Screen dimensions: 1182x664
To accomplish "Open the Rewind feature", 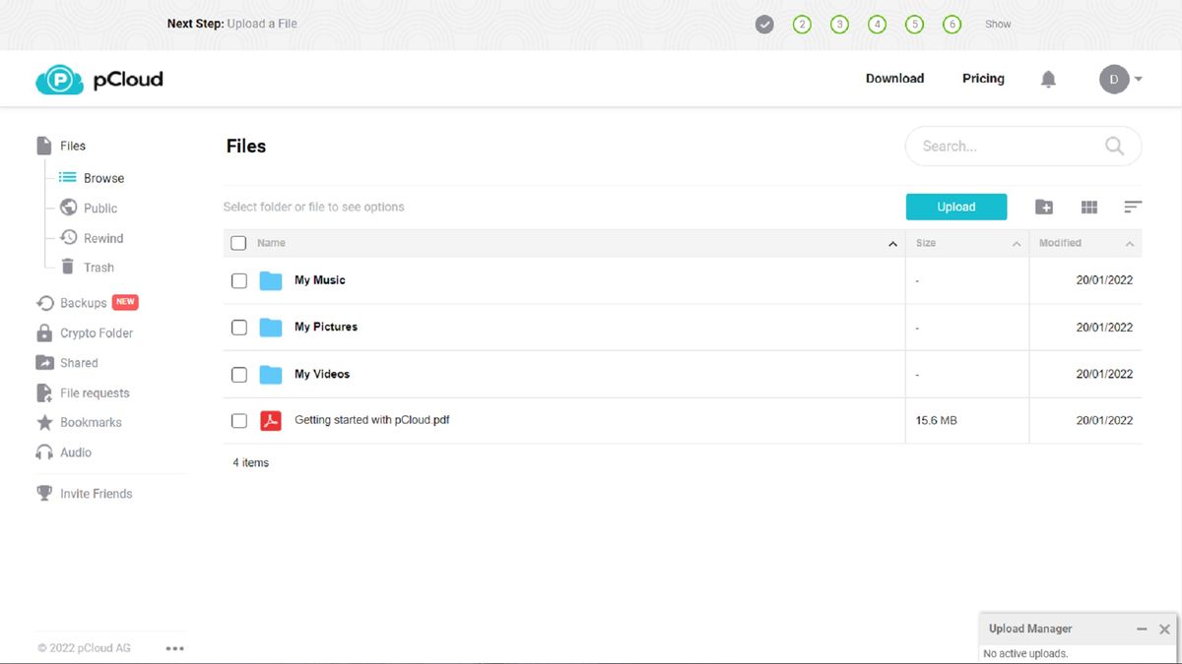I will (x=101, y=237).
